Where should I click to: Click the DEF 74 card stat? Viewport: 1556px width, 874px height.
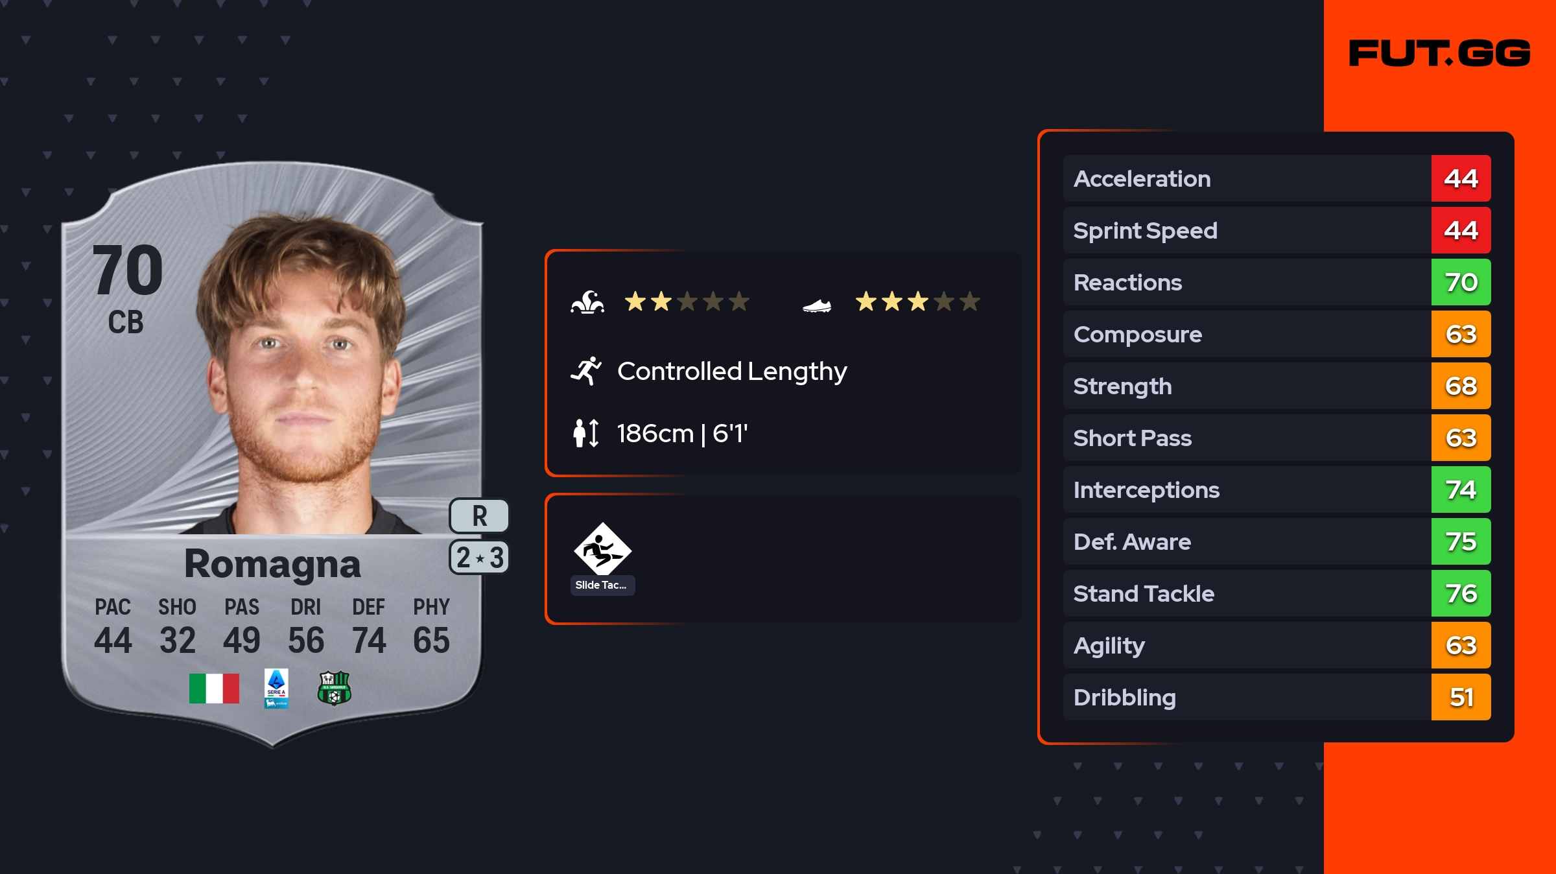[369, 626]
